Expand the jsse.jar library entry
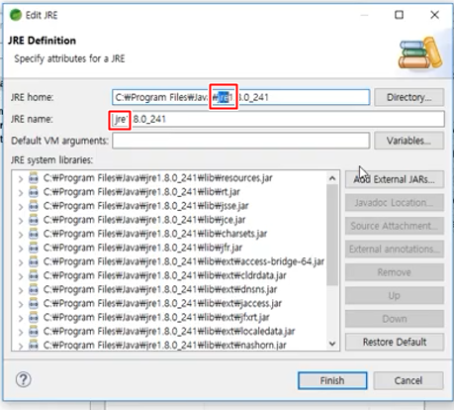 pyautogui.click(x=21, y=207)
